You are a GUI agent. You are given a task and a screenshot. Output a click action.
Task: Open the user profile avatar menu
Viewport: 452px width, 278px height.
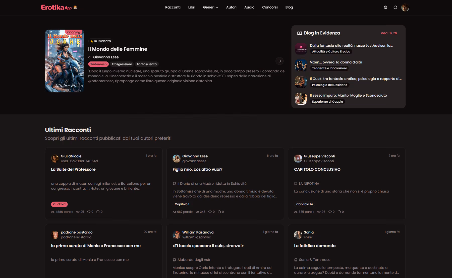point(405,8)
